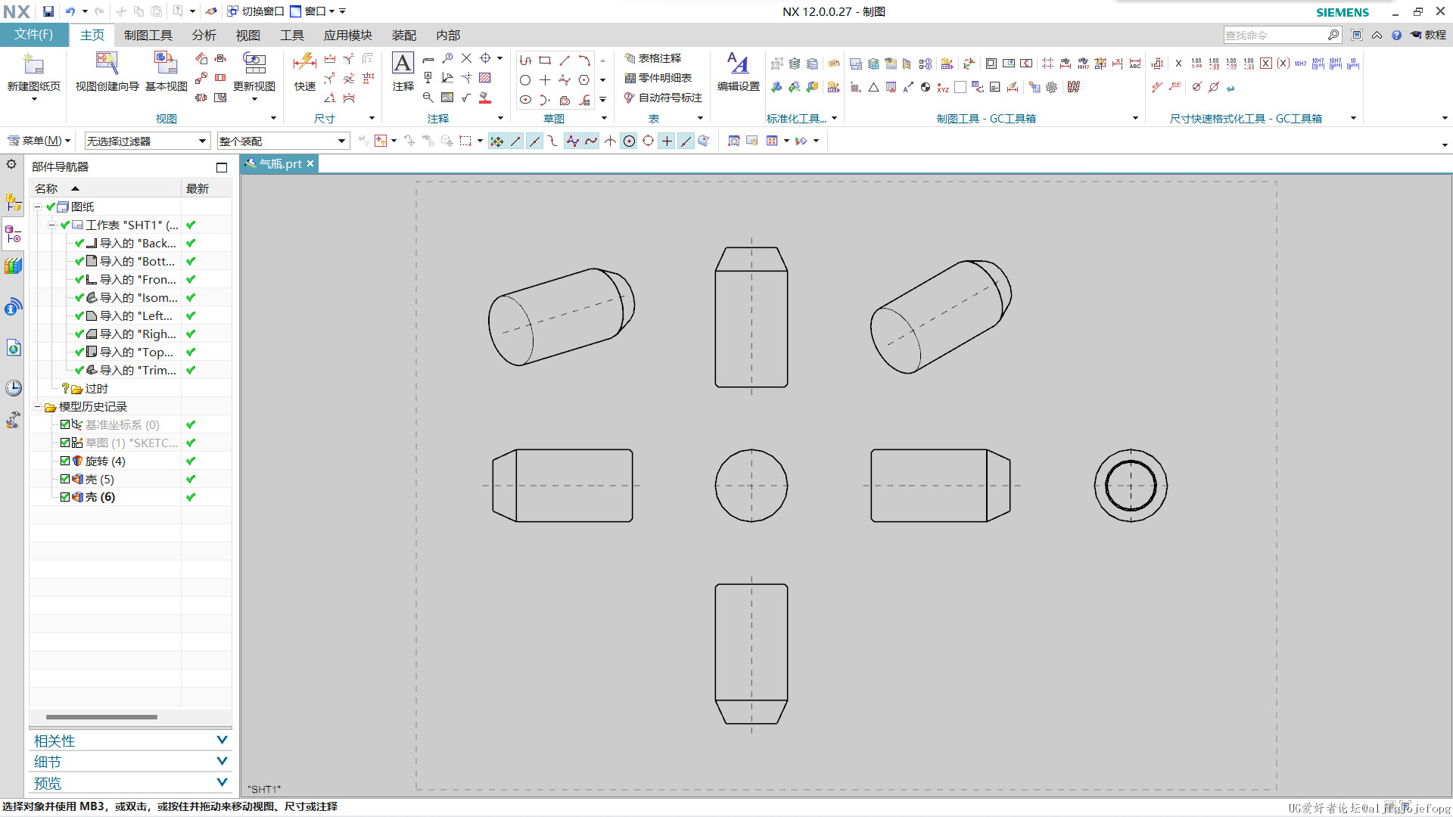Click the 名称 column header

(x=105, y=188)
